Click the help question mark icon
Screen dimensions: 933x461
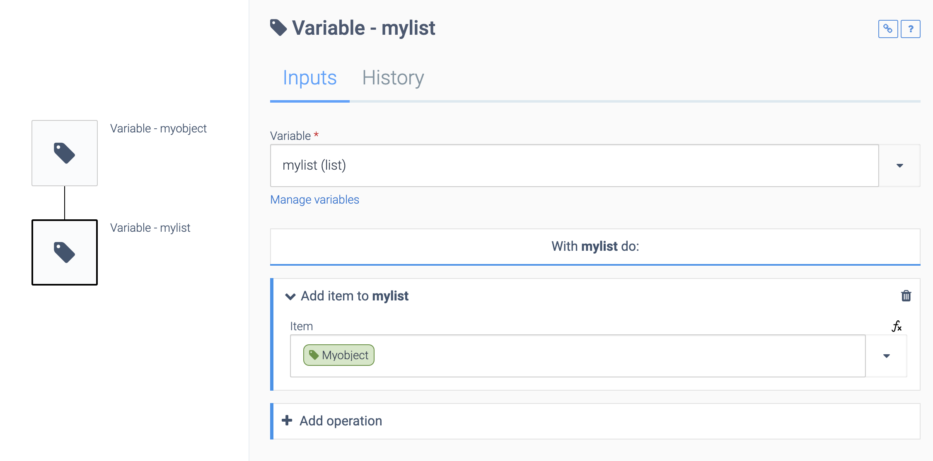click(x=911, y=29)
